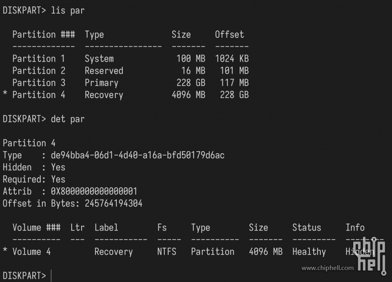Viewport: 392px width, 282px height.
Task: Click the DISKPART prompt input cursor
Action: pos(51,276)
